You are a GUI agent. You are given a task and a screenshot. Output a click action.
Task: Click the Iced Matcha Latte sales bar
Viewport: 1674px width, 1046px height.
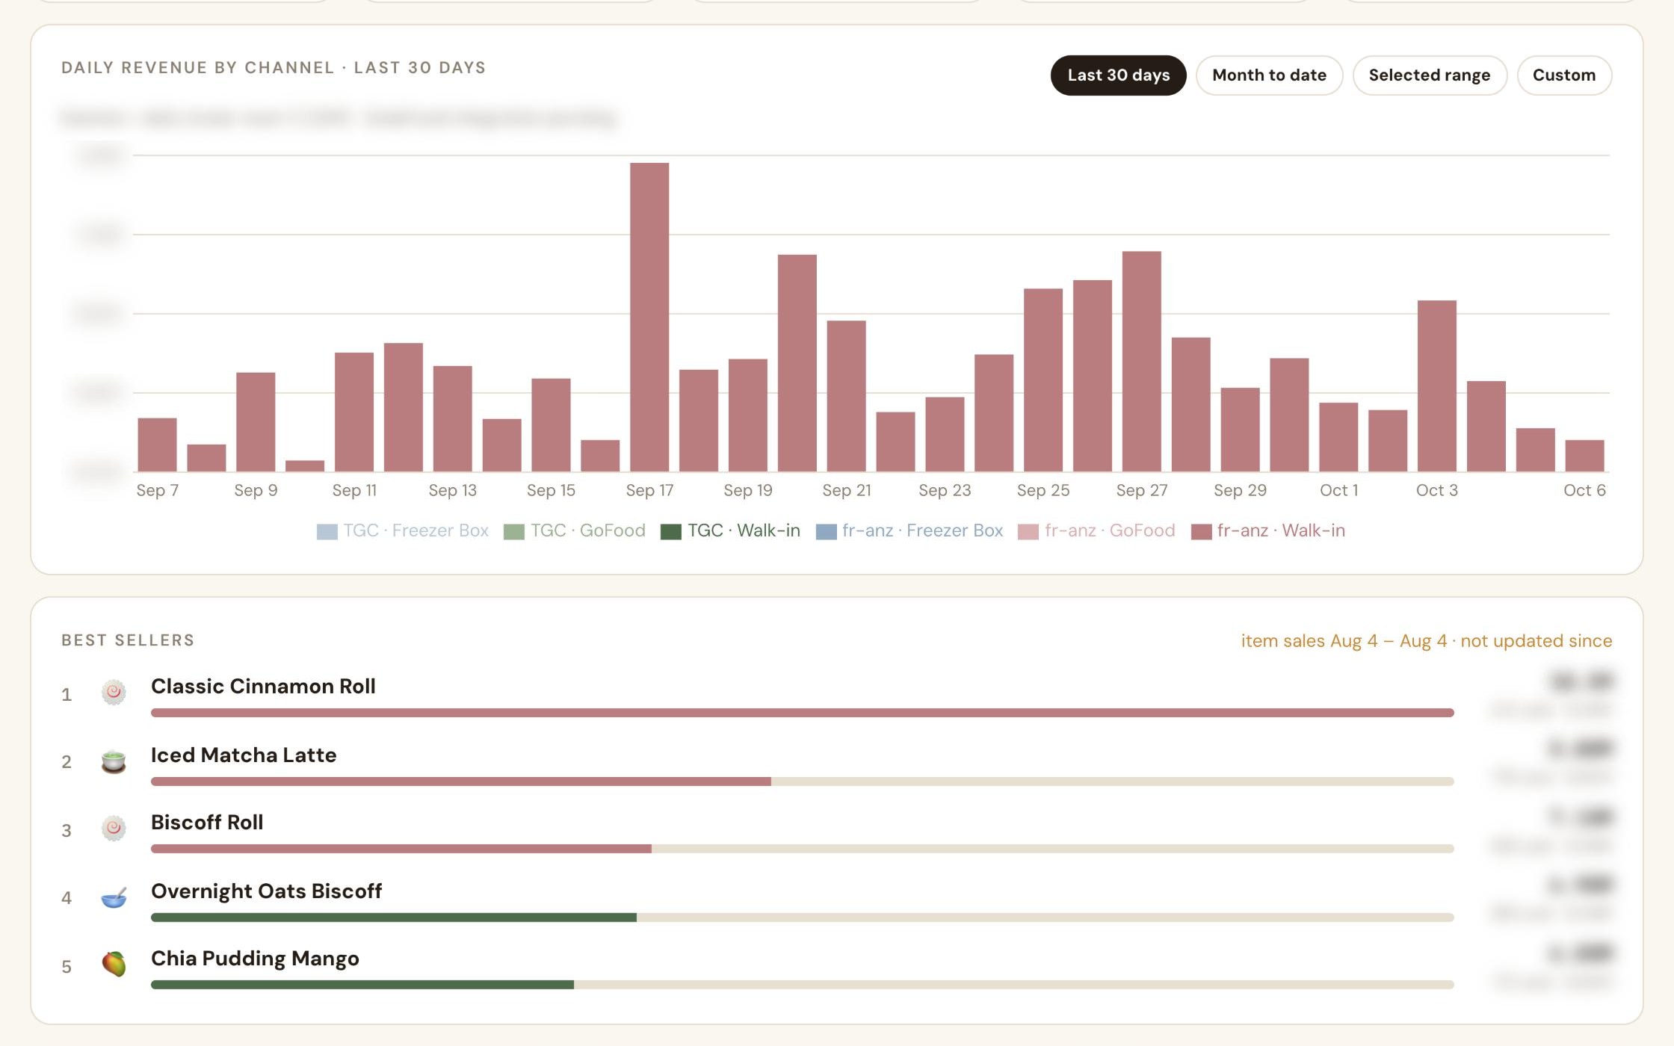803,782
